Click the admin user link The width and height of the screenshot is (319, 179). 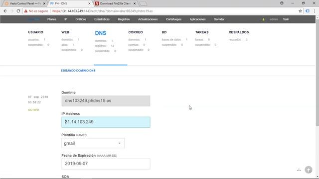pos(274,19)
